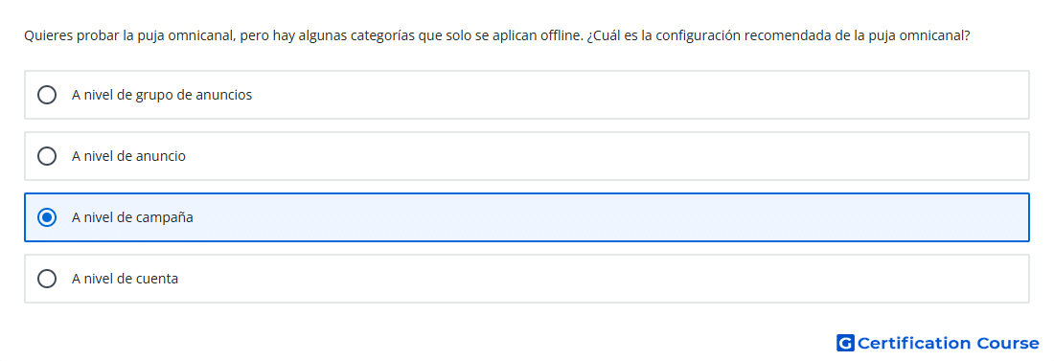
Task: Click empty space in highlighted campaña option box
Action: coord(605,217)
